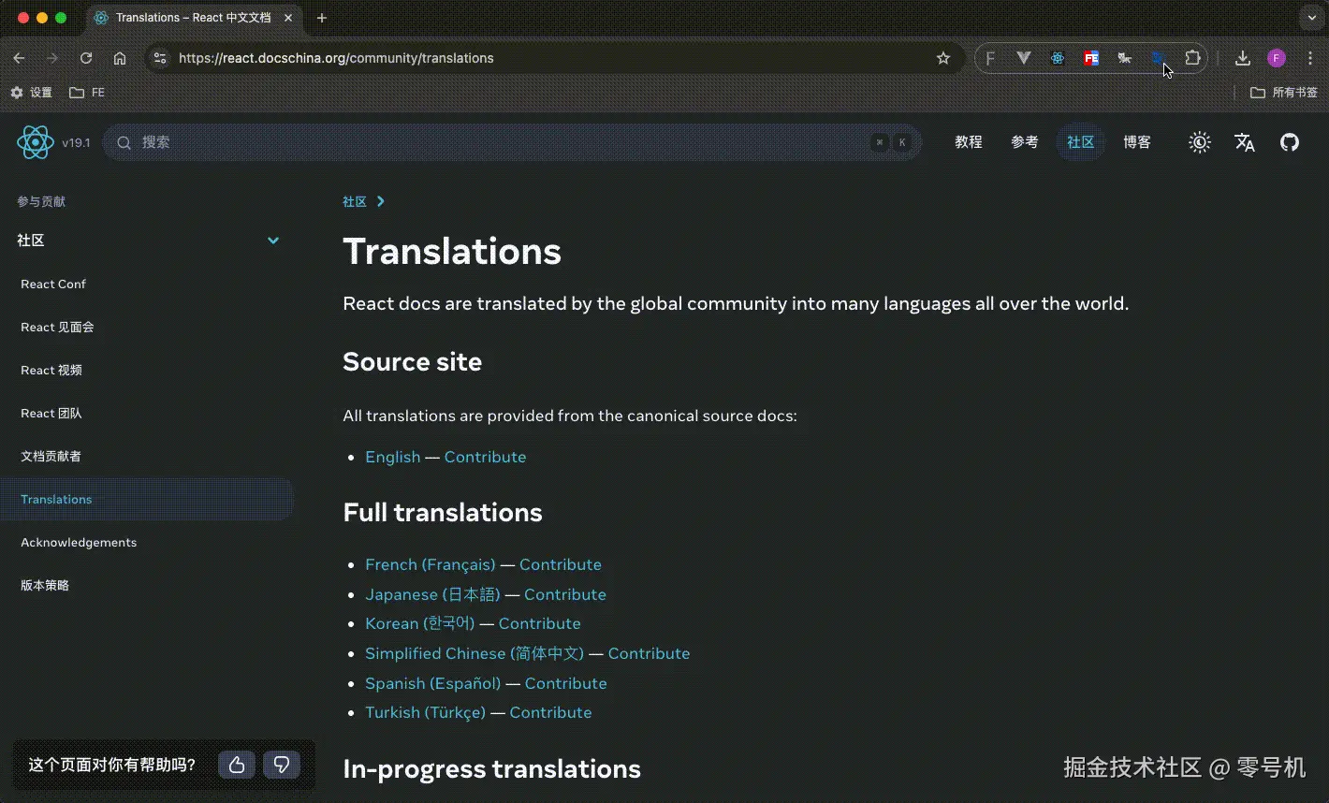Open the Spanish (Español) translation link
Screen dimensions: 1329x803
pos(433,683)
